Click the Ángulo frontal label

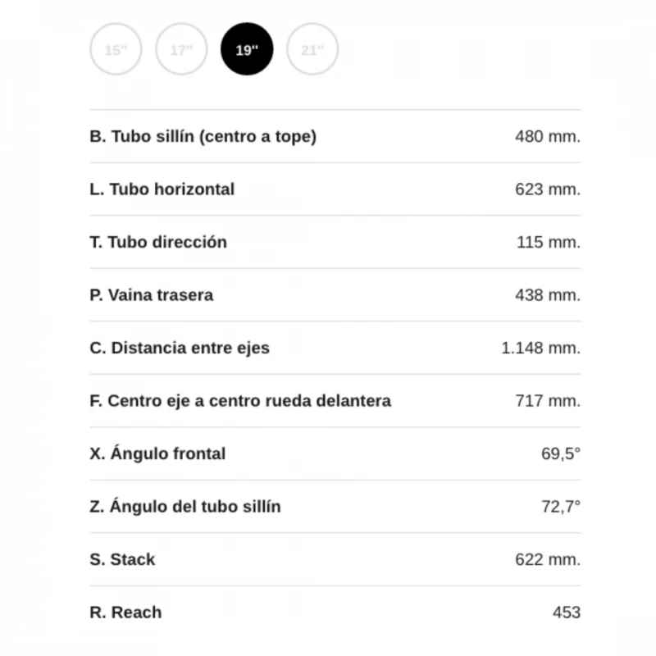pyautogui.click(x=157, y=454)
